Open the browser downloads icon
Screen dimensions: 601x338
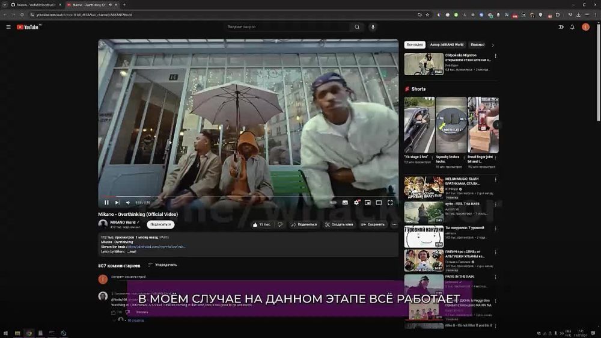pyautogui.click(x=578, y=14)
